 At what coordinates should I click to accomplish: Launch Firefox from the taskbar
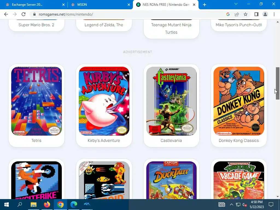(47, 205)
